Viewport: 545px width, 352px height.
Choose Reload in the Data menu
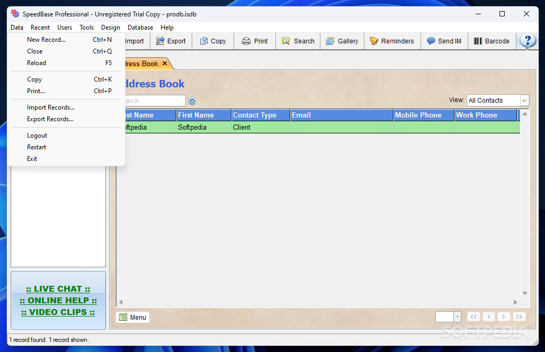[x=67, y=63]
